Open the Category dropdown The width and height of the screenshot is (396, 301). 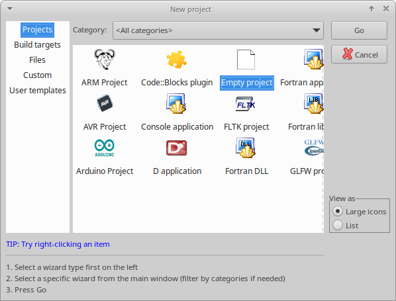click(218, 30)
